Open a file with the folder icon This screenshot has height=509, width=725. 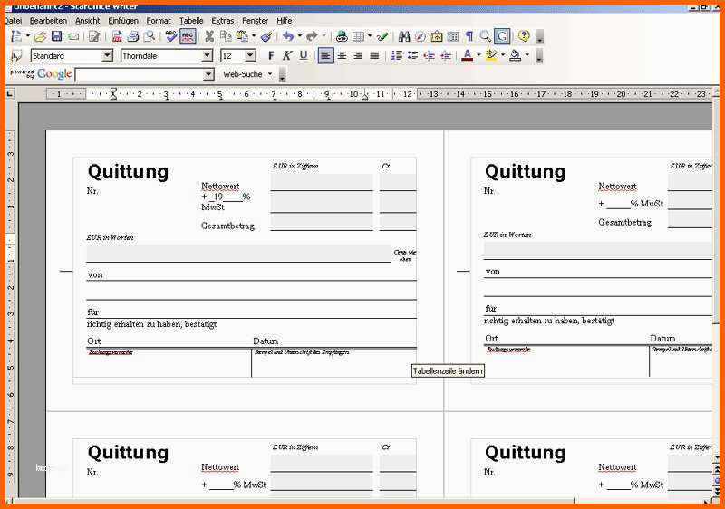(40, 36)
